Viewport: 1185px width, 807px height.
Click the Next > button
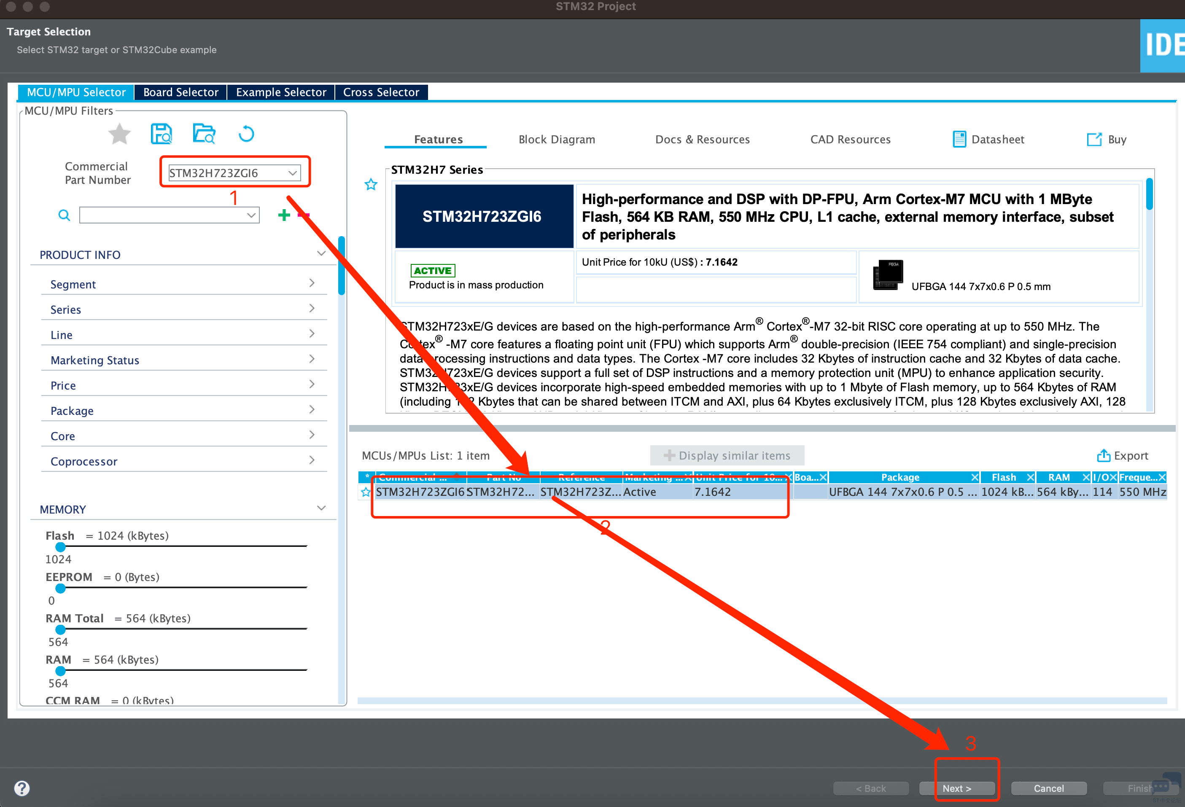pos(956,788)
